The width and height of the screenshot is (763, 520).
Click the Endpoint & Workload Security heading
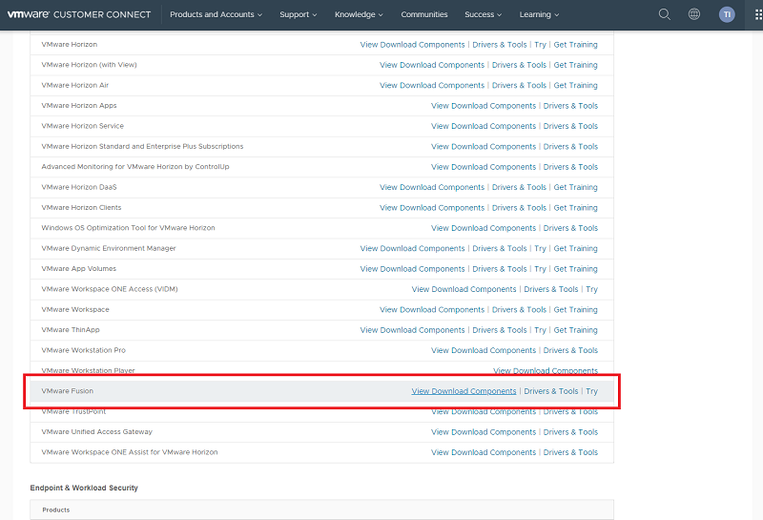[84, 488]
